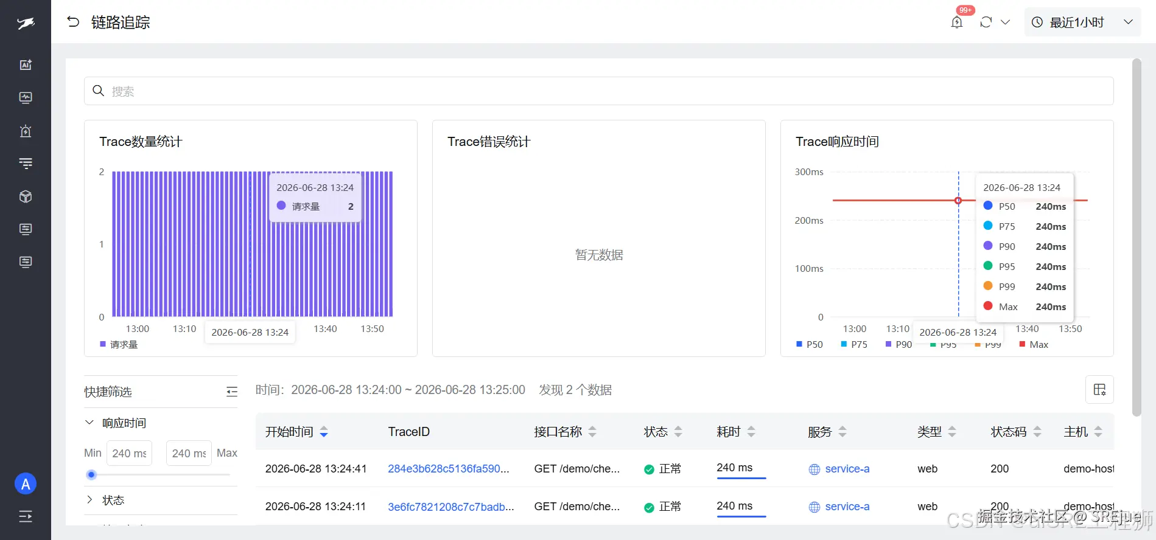Open the cube icon in sidebar

pyautogui.click(x=26, y=196)
